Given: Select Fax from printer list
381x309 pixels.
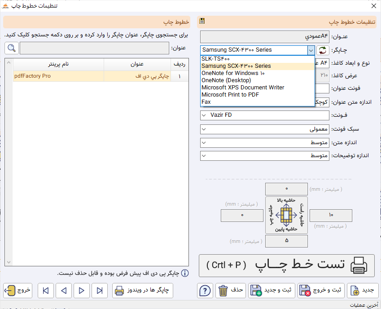Looking at the screenshot, I should click(258, 102).
